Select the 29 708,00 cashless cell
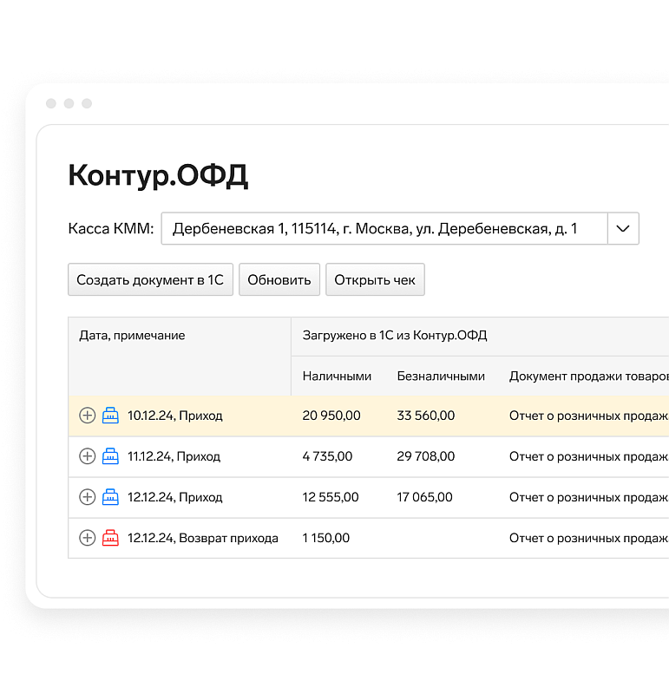The height and width of the screenshot is (694, 669). click(425, 456)
